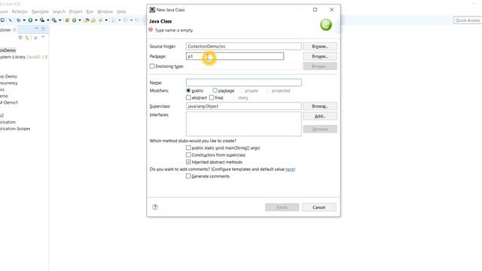Click the External Tools run icon in toolbar
The height and width of the screenshot is (271, 482).
pos(54,20)
